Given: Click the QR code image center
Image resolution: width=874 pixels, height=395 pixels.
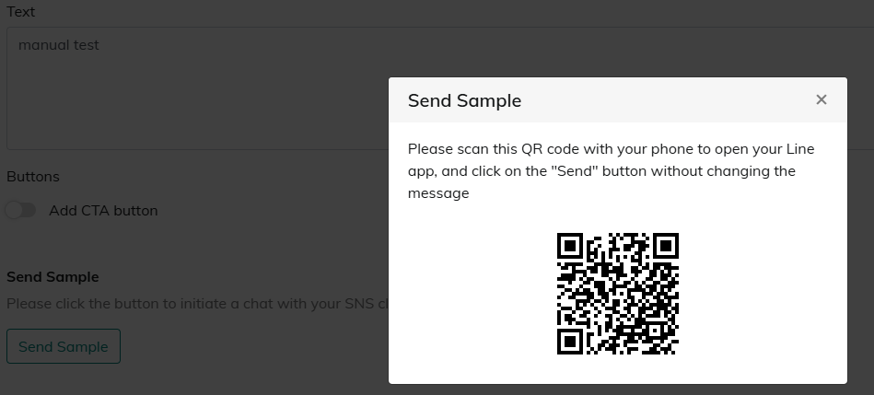Looking at the screenshot, I should coord(618,294).
